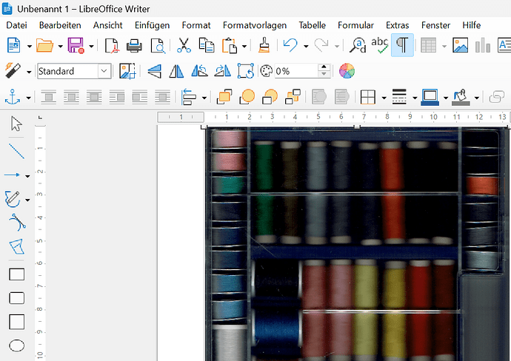The image size is (511, 361).
Task: Bring object to front icon
Action: 224,97
